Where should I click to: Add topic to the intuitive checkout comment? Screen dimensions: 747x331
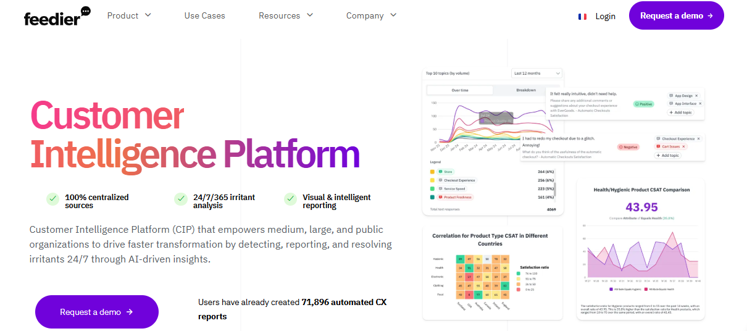[x=680, y=112]
